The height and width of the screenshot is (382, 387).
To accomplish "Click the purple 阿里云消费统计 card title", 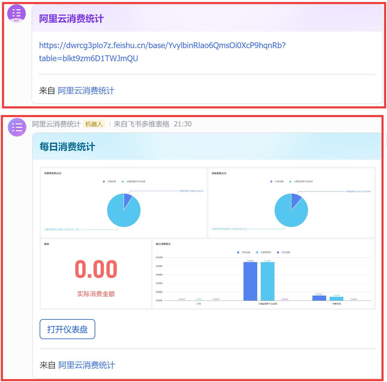I will [x=71, y=19].
